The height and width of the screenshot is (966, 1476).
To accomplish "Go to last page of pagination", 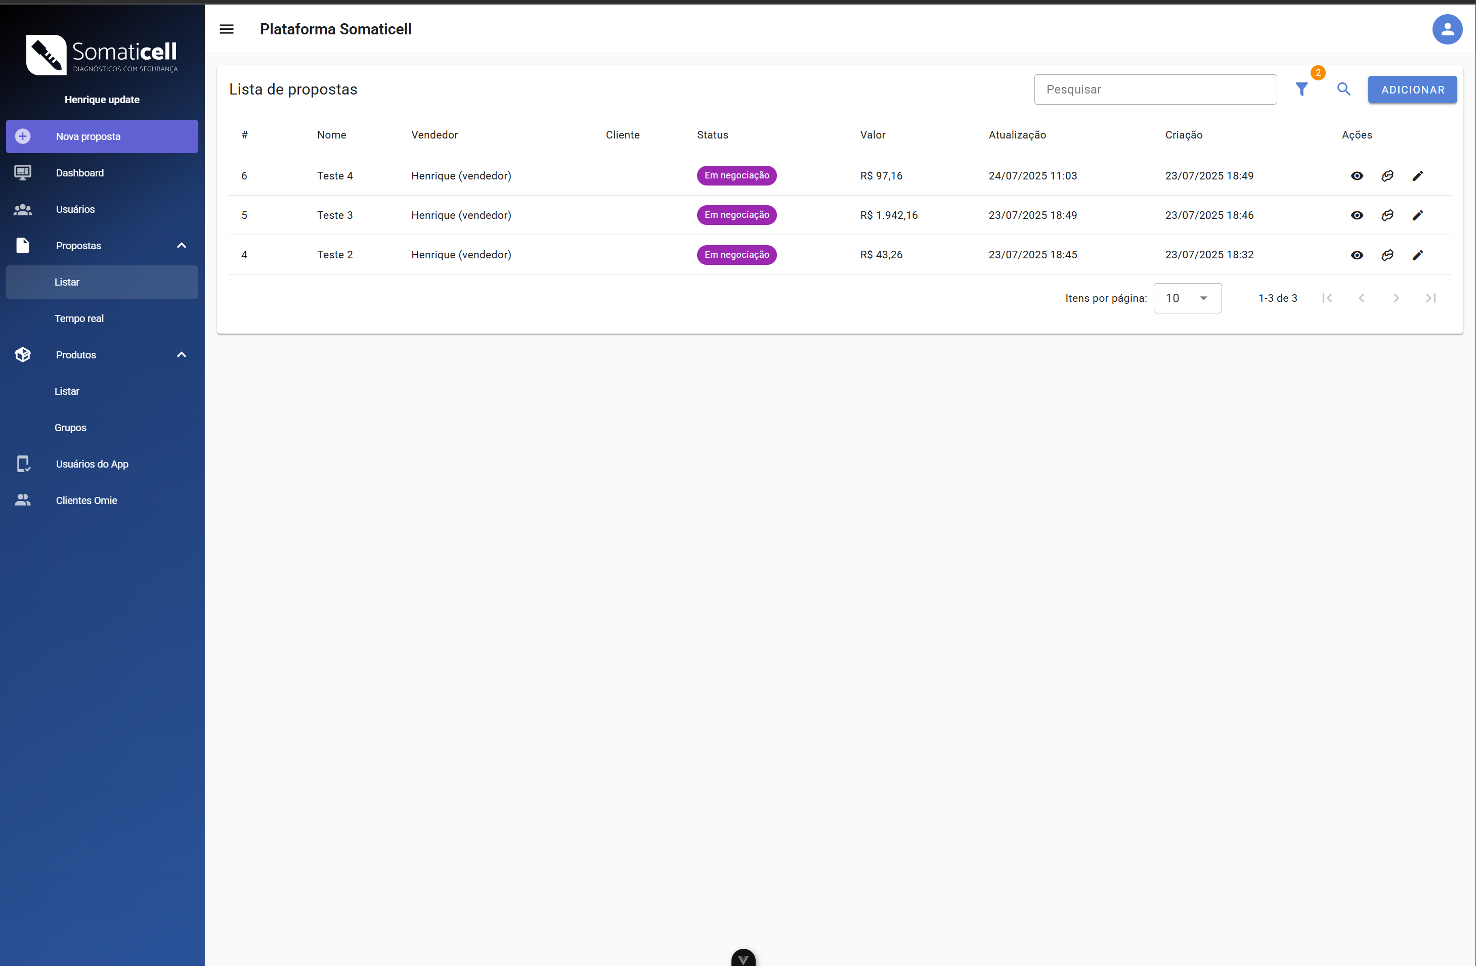I will (1430, 298).
